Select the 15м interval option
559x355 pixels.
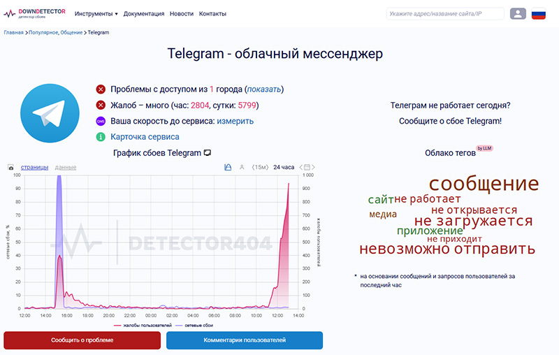[260, 167]
